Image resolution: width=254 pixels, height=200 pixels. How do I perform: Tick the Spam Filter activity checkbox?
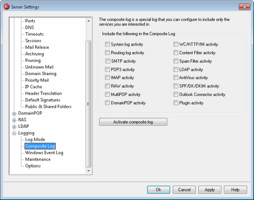(x=176, y=61)
